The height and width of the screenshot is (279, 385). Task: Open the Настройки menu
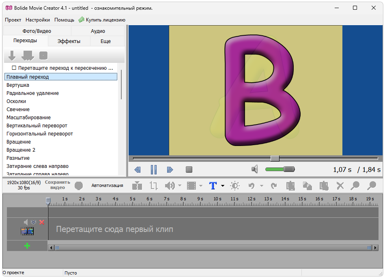pos(38,20)
